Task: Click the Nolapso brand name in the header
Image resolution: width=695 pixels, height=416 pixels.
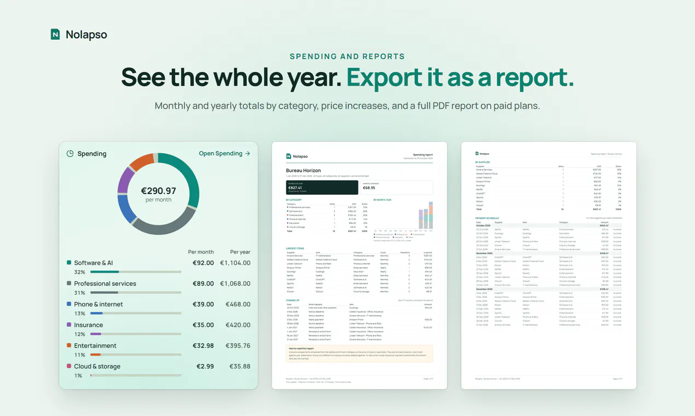Action: pos(86,34)
